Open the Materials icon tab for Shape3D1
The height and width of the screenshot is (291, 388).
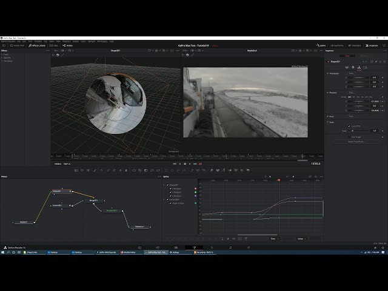coord(353,67)
